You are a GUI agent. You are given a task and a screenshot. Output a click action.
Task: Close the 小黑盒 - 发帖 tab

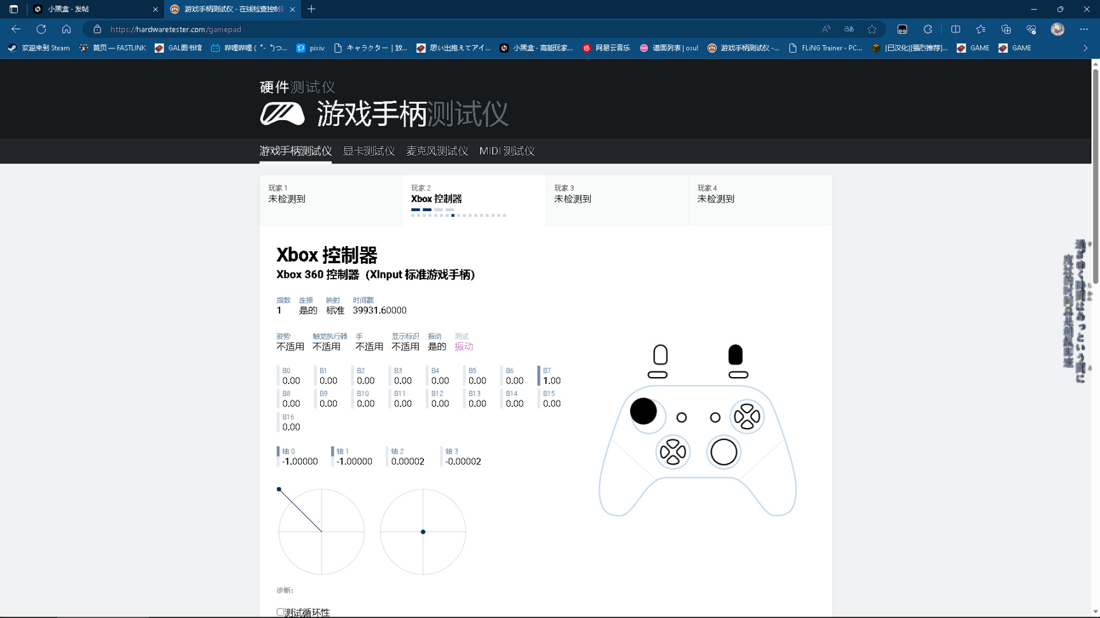point(155,10)
